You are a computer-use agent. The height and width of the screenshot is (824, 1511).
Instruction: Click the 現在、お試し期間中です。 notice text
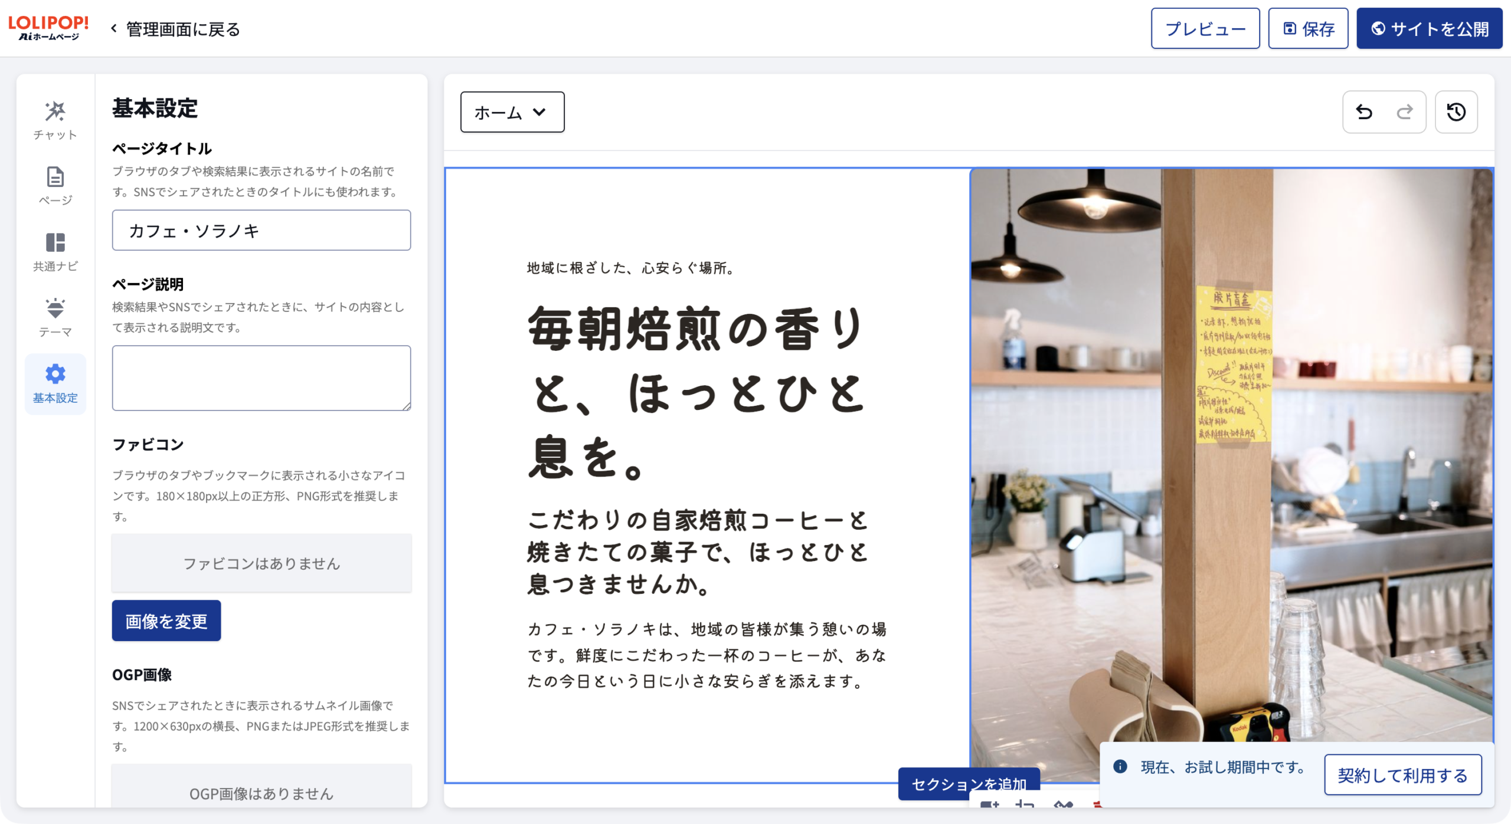(1223, 767)
